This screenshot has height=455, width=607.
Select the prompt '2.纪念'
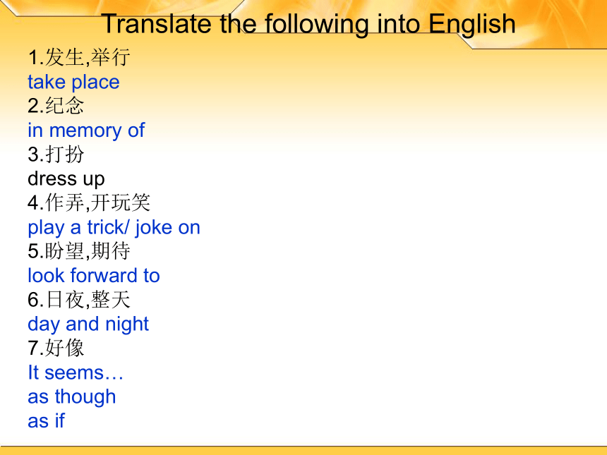(56, 106)
